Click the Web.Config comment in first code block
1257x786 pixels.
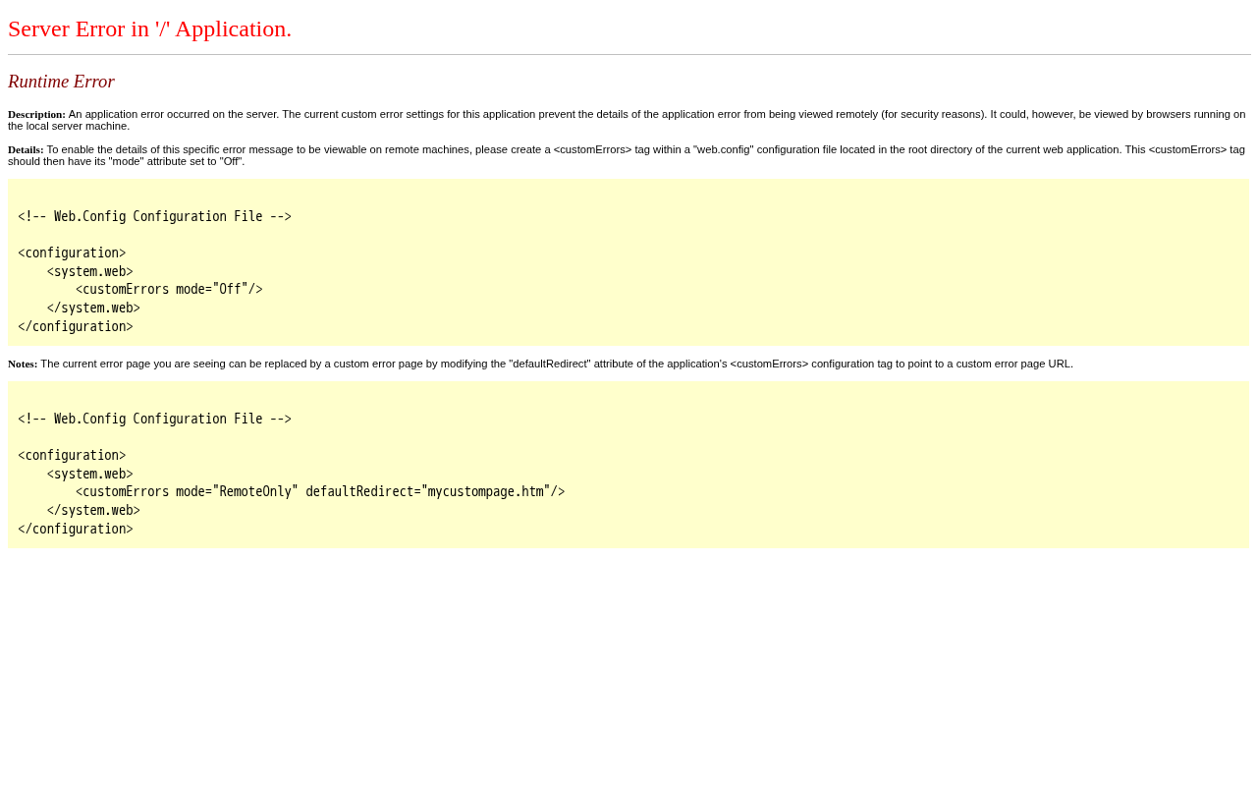click(x=154, y=216)
